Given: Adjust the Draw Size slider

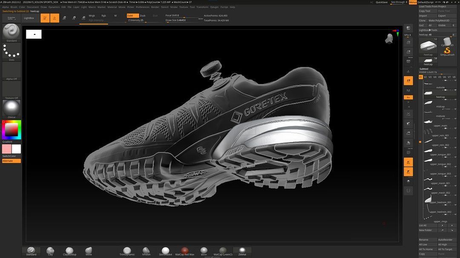Looking at the screenshot, I should tap(183, 20).
